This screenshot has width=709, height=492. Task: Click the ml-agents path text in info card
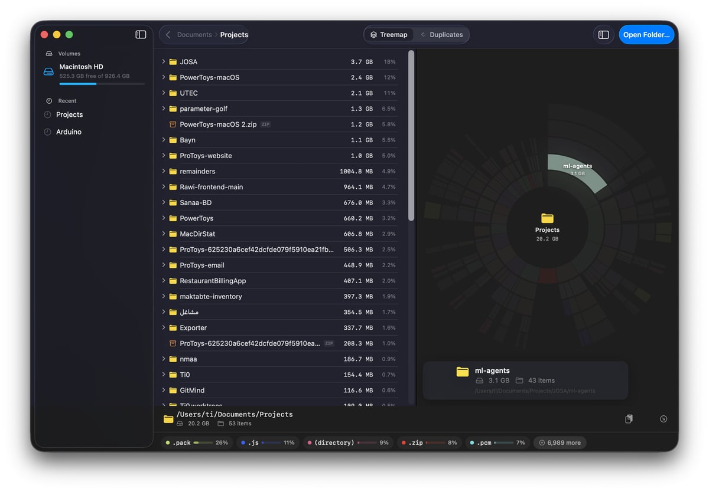[535, 391]
